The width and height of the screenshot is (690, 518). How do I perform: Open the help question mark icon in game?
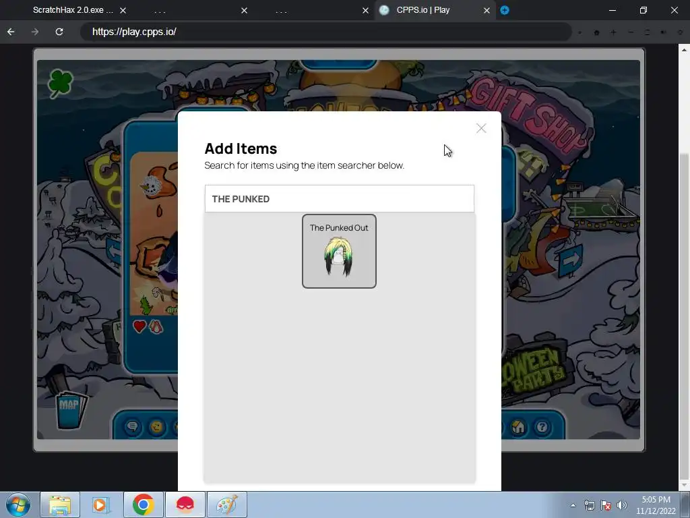(x=542, y=426)
